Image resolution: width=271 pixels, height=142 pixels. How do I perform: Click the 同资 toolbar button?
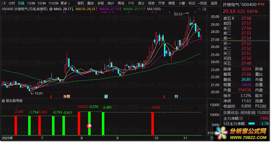coord(151,3)
